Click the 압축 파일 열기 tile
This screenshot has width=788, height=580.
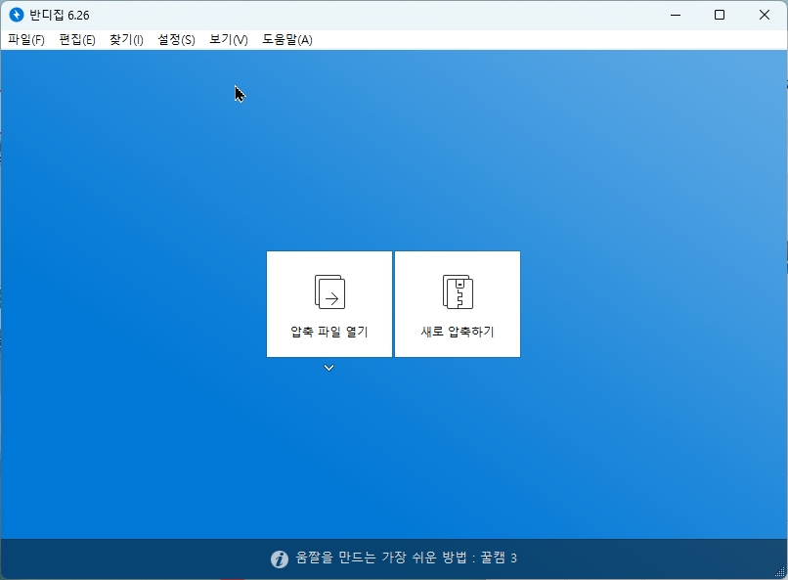[x=329, y=304]
